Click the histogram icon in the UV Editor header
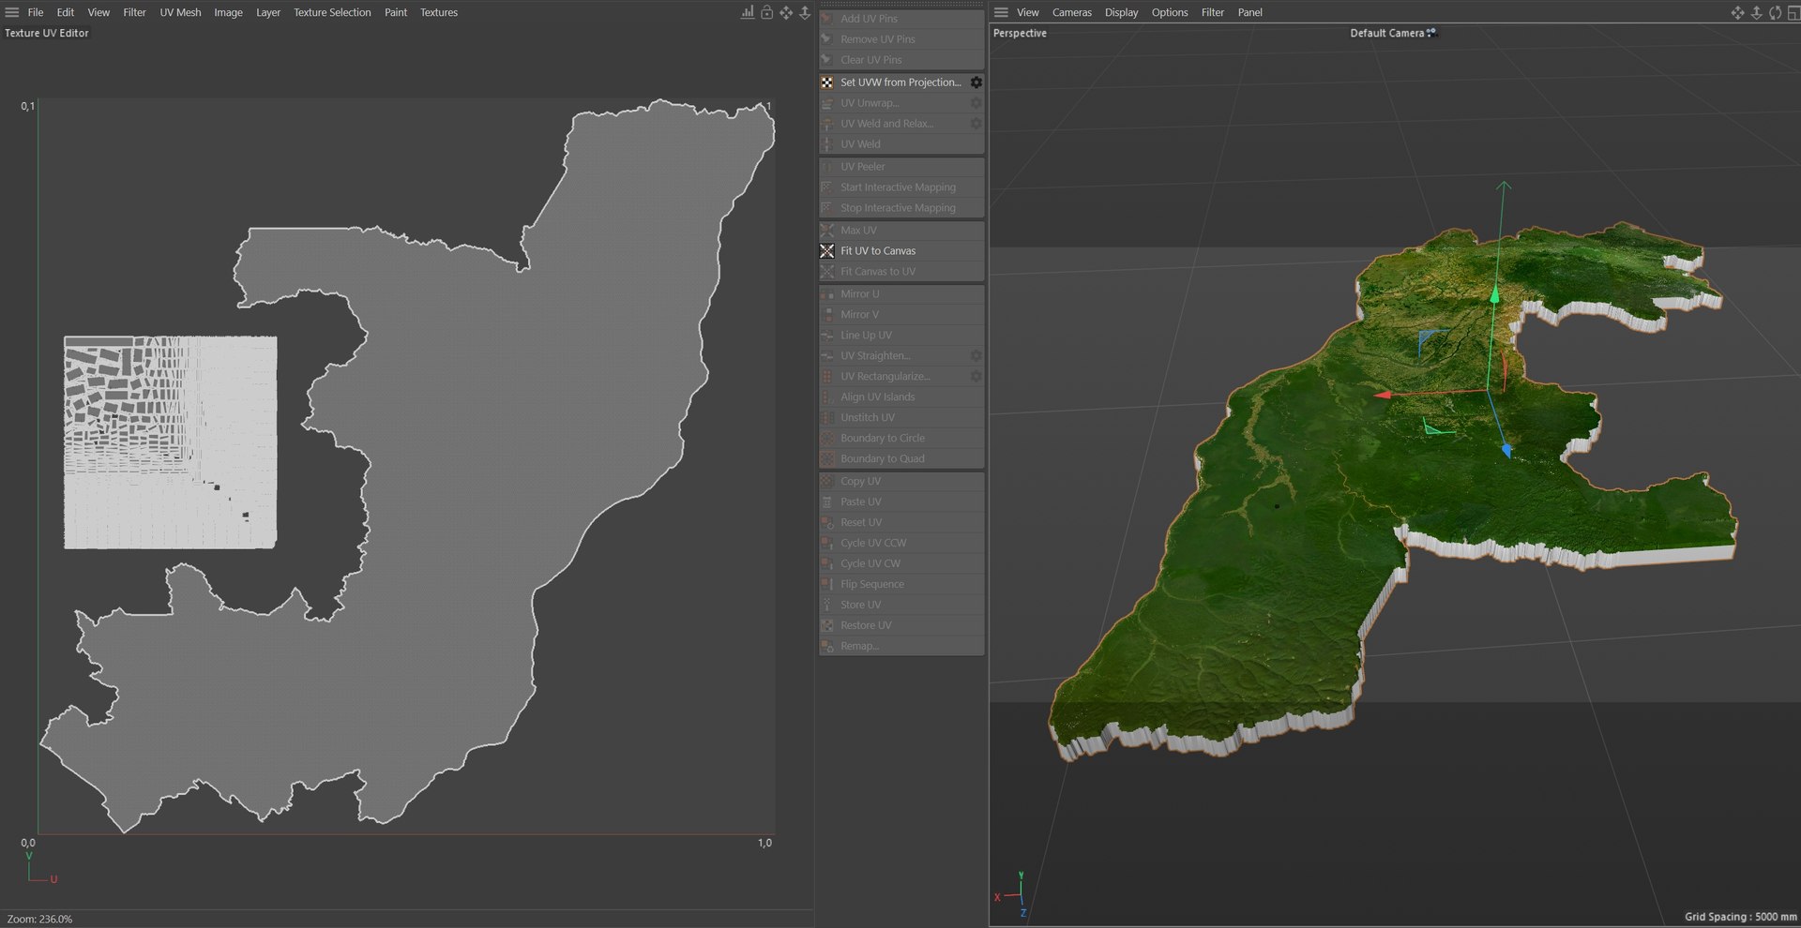This screenshot has width=1801, height=928. point(748,12)
